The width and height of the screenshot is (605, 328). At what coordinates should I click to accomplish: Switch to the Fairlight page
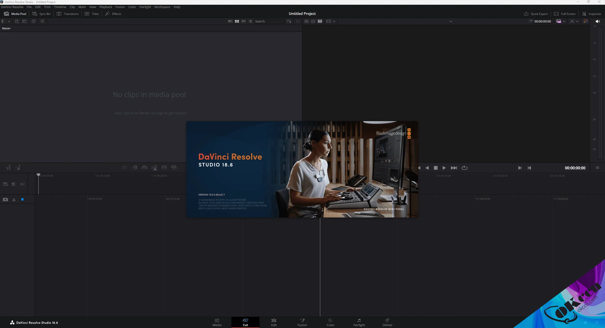tap(359, 322)
